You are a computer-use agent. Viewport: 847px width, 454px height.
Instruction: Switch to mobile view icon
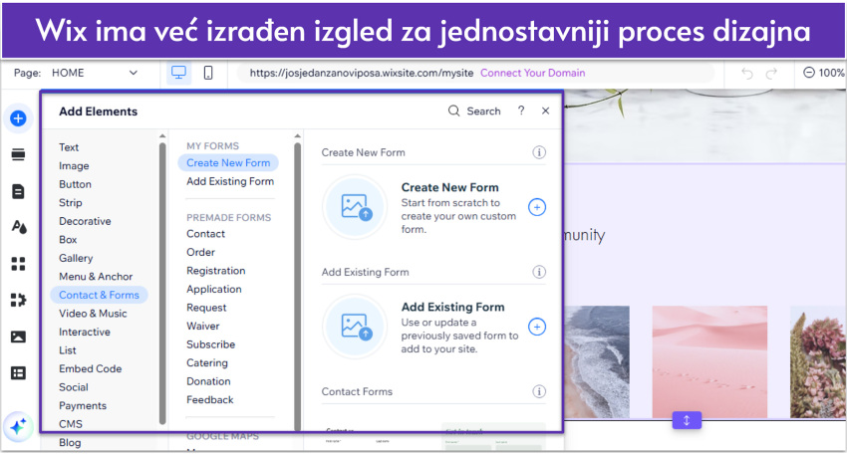pos(208,73)
